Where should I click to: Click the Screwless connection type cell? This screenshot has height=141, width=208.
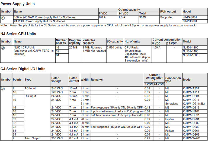pyautogui.click(x=172, y=104)
